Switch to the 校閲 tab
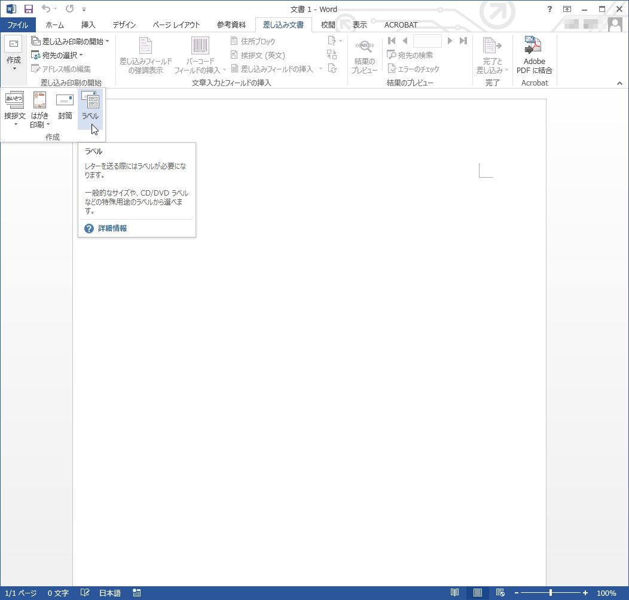 point(328,25)
